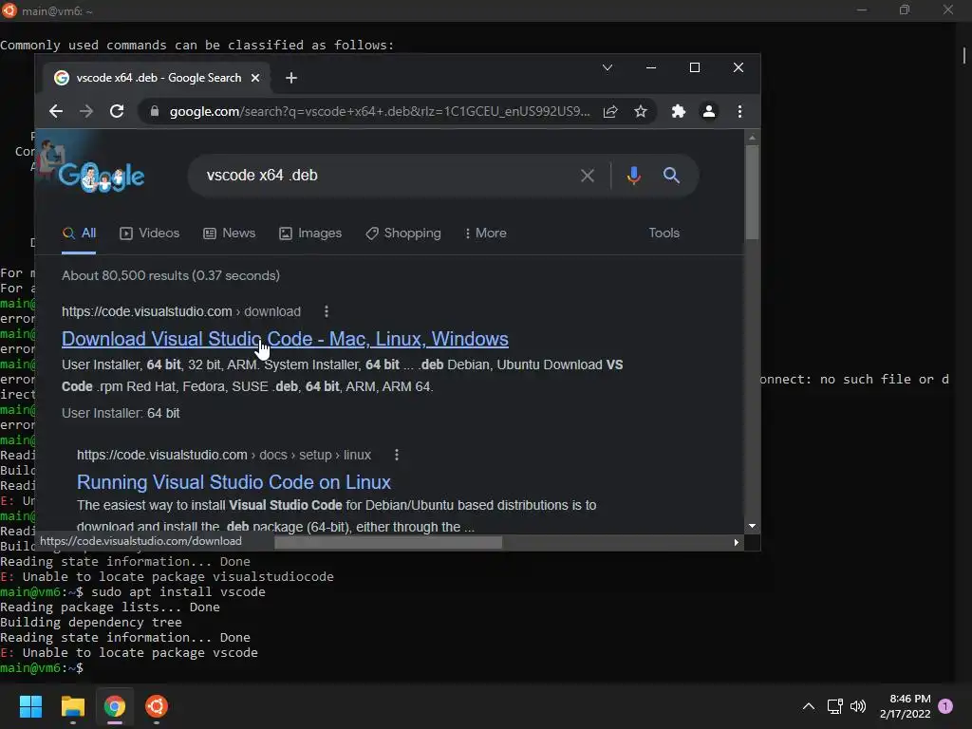Click the vscode x64 .deb - Google Search tab
Viewport: 972px width, 729px height.
155,78
